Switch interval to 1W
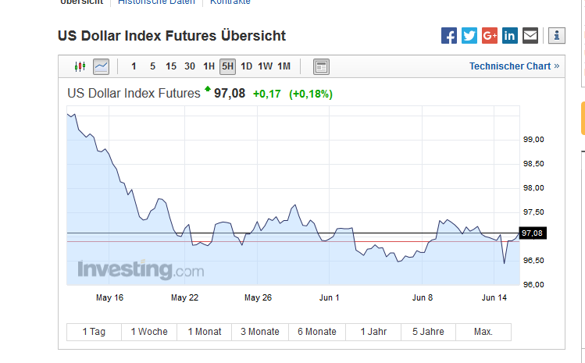585x363 pixels. 265,66
